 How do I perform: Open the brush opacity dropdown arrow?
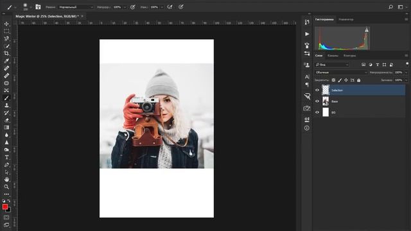(x=125, y=7)
